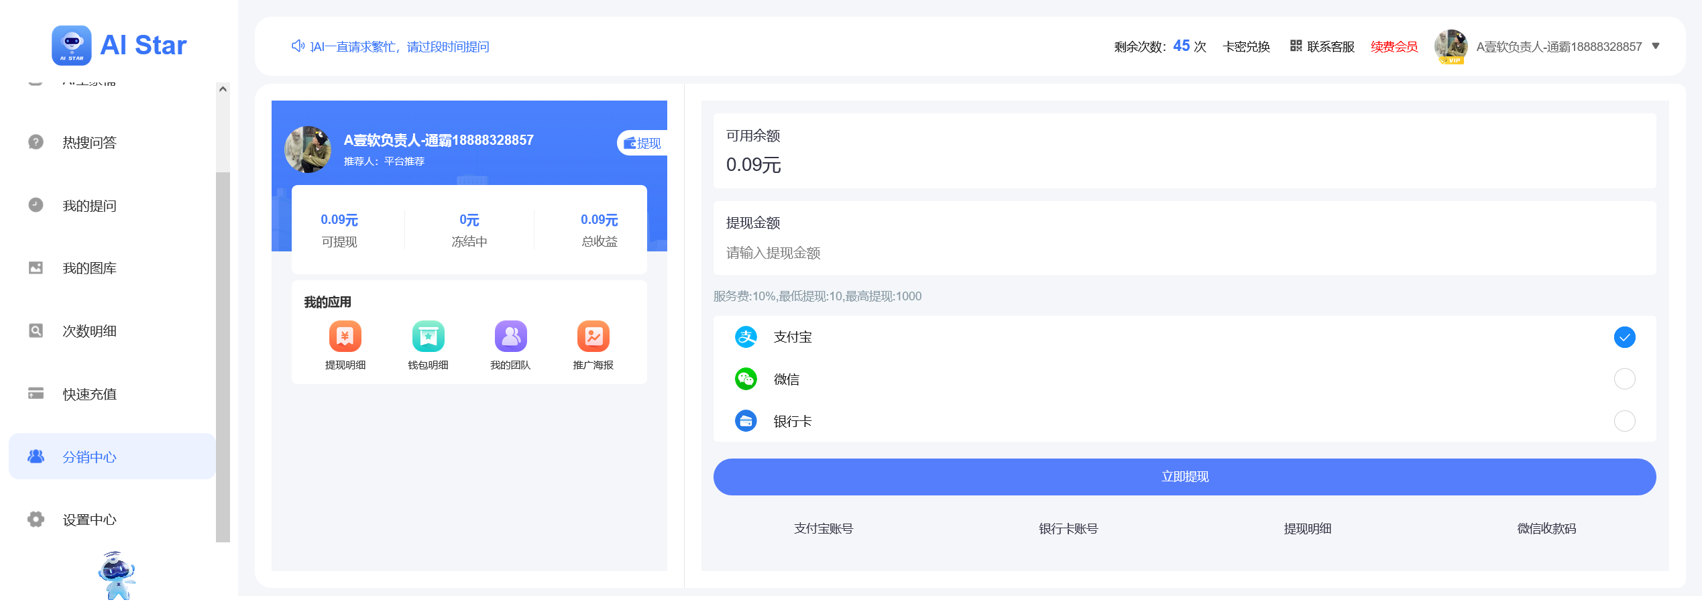Open the 钱包明细 app icon
This screenshot has height=604, width=1702.
(428, 337)
